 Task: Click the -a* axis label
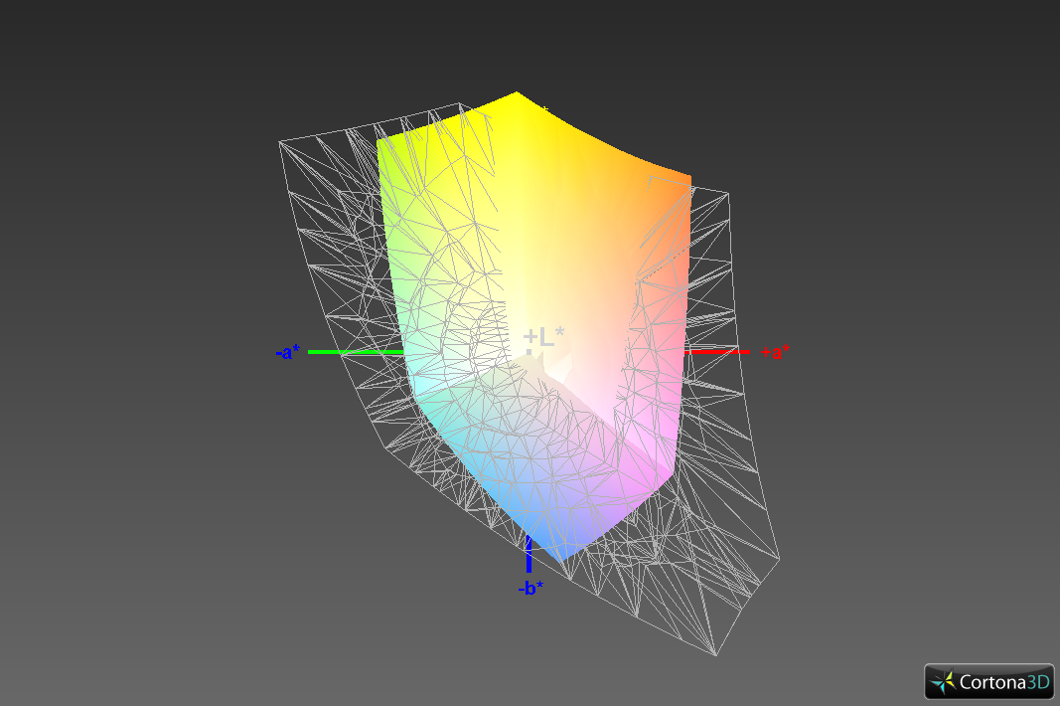288,352
